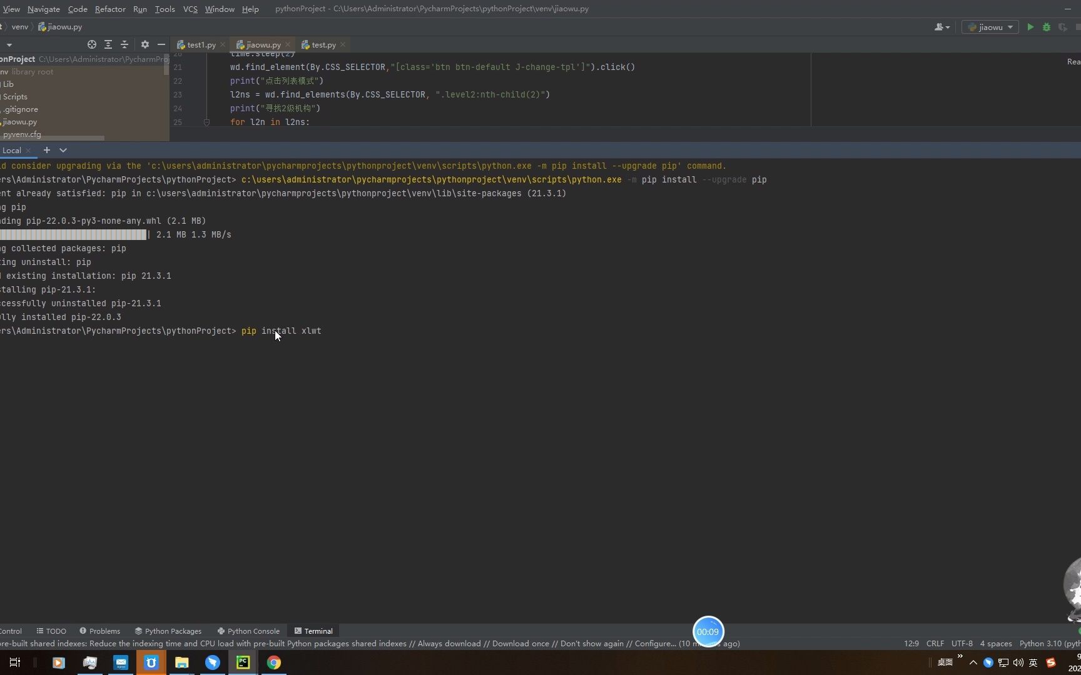The width and height of the screenshot is (1081, 675).
Task: Open the Help menu
Action: tap(250, 9)
